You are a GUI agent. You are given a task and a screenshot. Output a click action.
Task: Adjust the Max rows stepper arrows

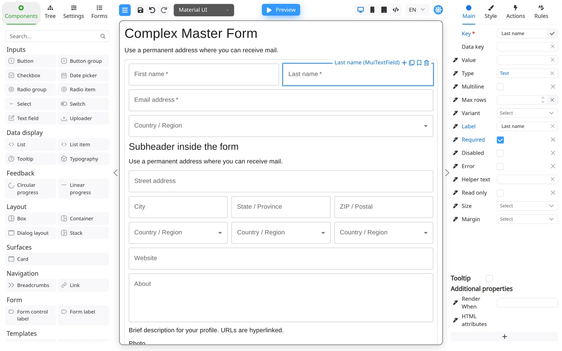coord(542,100)
